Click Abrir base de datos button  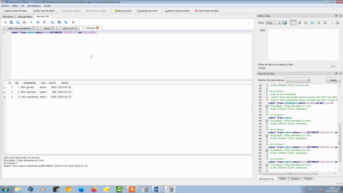coord(43,11)
